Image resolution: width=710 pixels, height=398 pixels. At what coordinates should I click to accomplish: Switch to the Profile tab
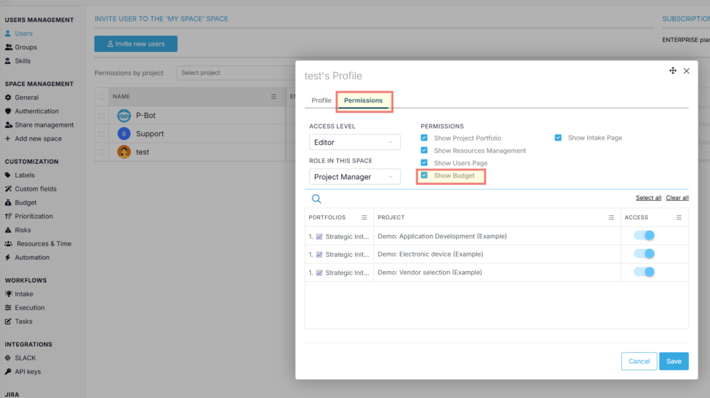coord(321,100)
